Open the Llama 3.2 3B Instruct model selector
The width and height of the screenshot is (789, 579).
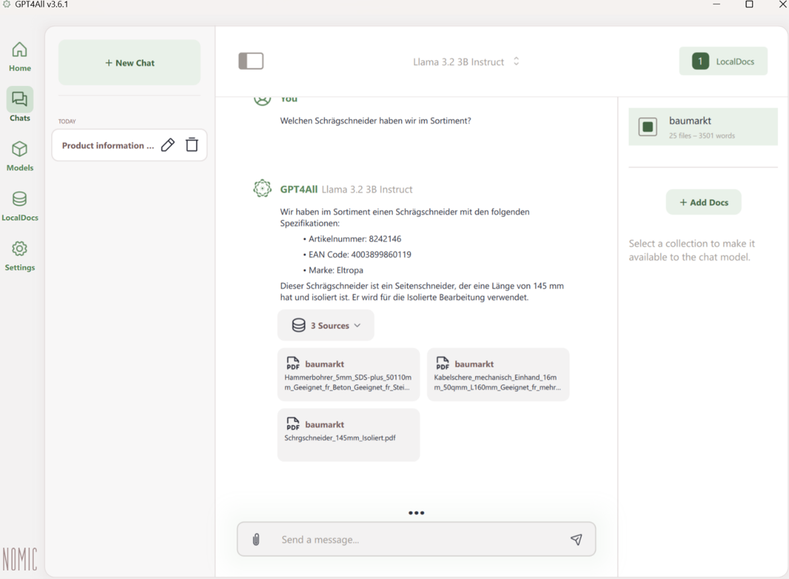(x=465, y=61)
